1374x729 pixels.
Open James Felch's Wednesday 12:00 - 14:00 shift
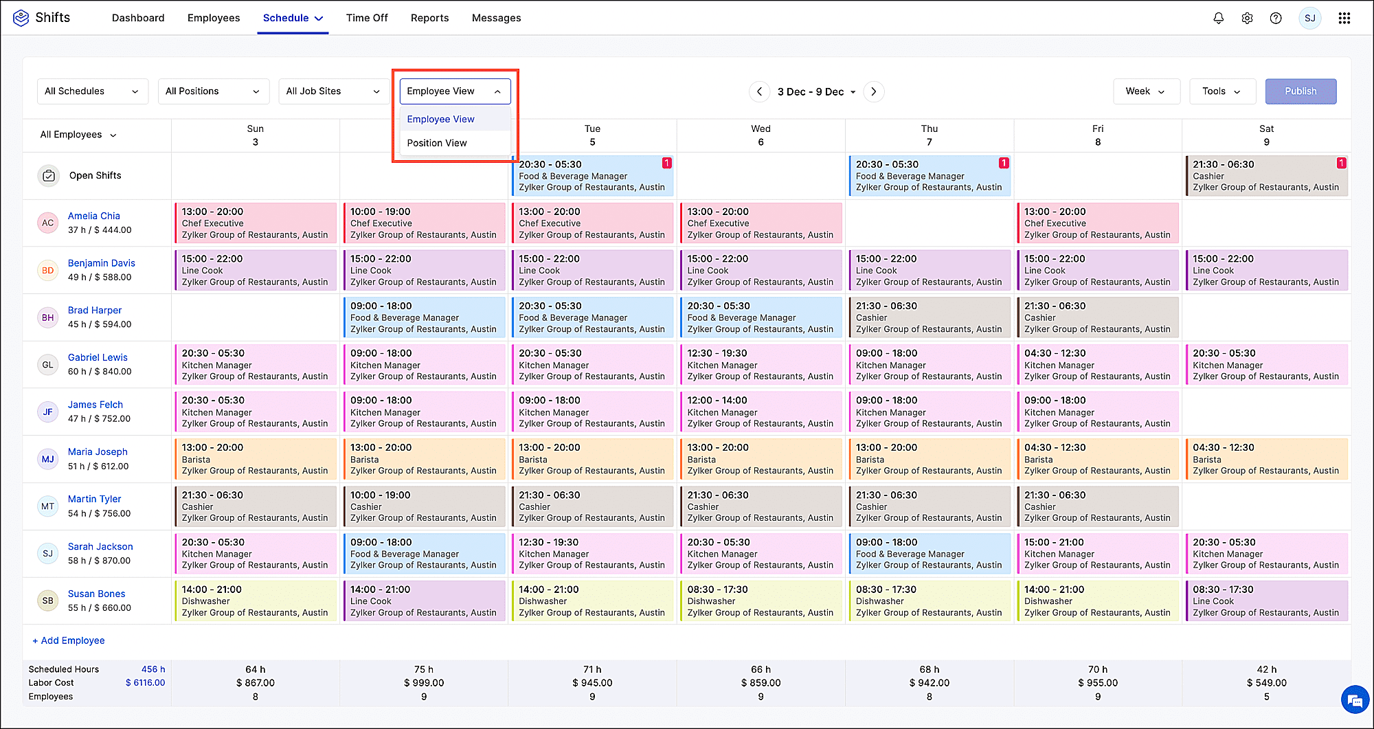click(x=761, y=412)
